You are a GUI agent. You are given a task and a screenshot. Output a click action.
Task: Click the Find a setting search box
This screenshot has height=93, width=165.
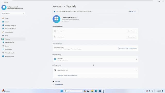pos(13,13)
